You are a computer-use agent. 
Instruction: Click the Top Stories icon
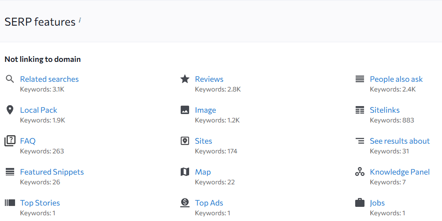pos(10,203)
